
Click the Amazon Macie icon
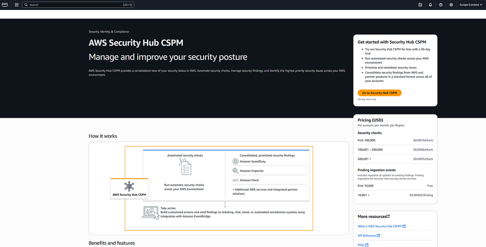235,180
